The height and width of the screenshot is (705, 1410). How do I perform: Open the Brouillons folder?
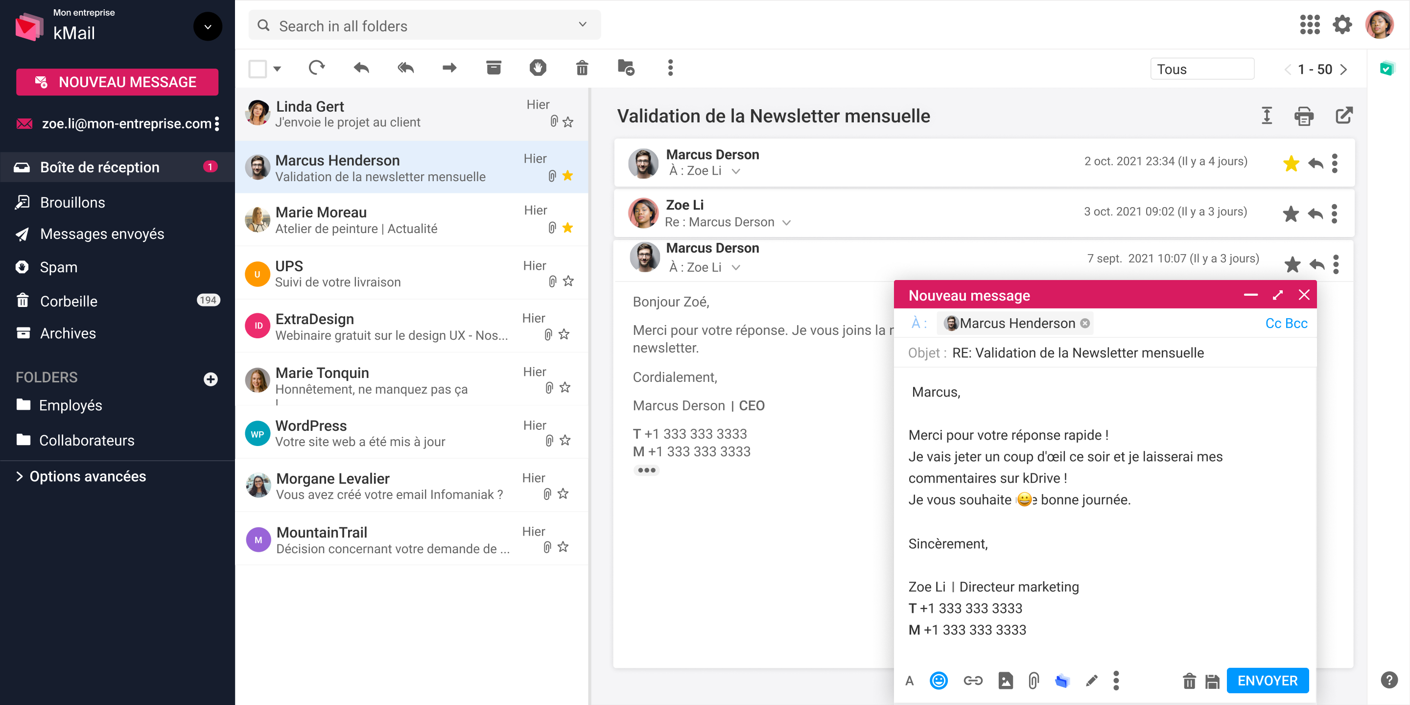(72, 203)
